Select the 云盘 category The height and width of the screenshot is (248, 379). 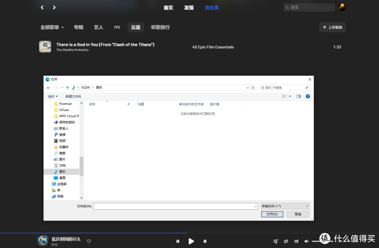pos(135,27)
